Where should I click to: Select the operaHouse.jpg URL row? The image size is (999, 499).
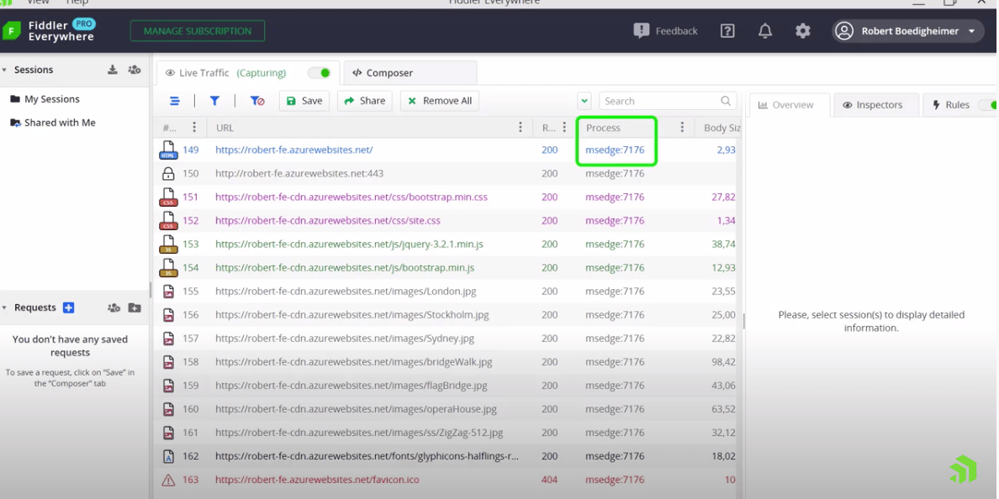357,409
